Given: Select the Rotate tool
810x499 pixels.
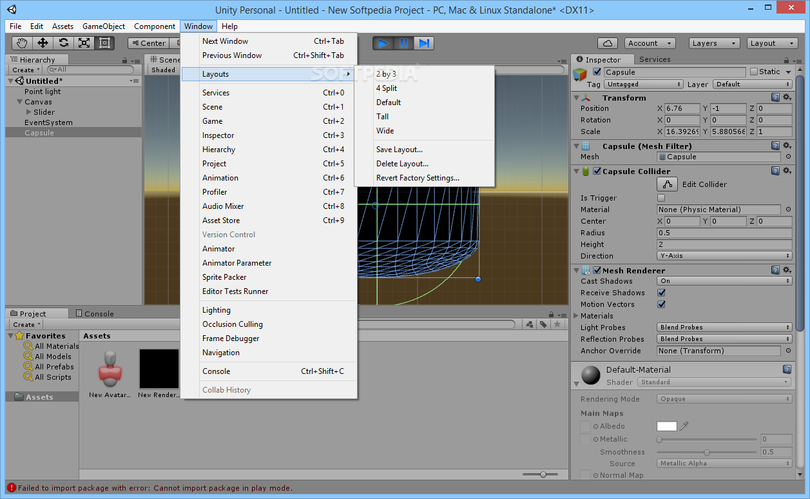Looking at the screenshot, I should pyautogui.click(x=64, y=43).
